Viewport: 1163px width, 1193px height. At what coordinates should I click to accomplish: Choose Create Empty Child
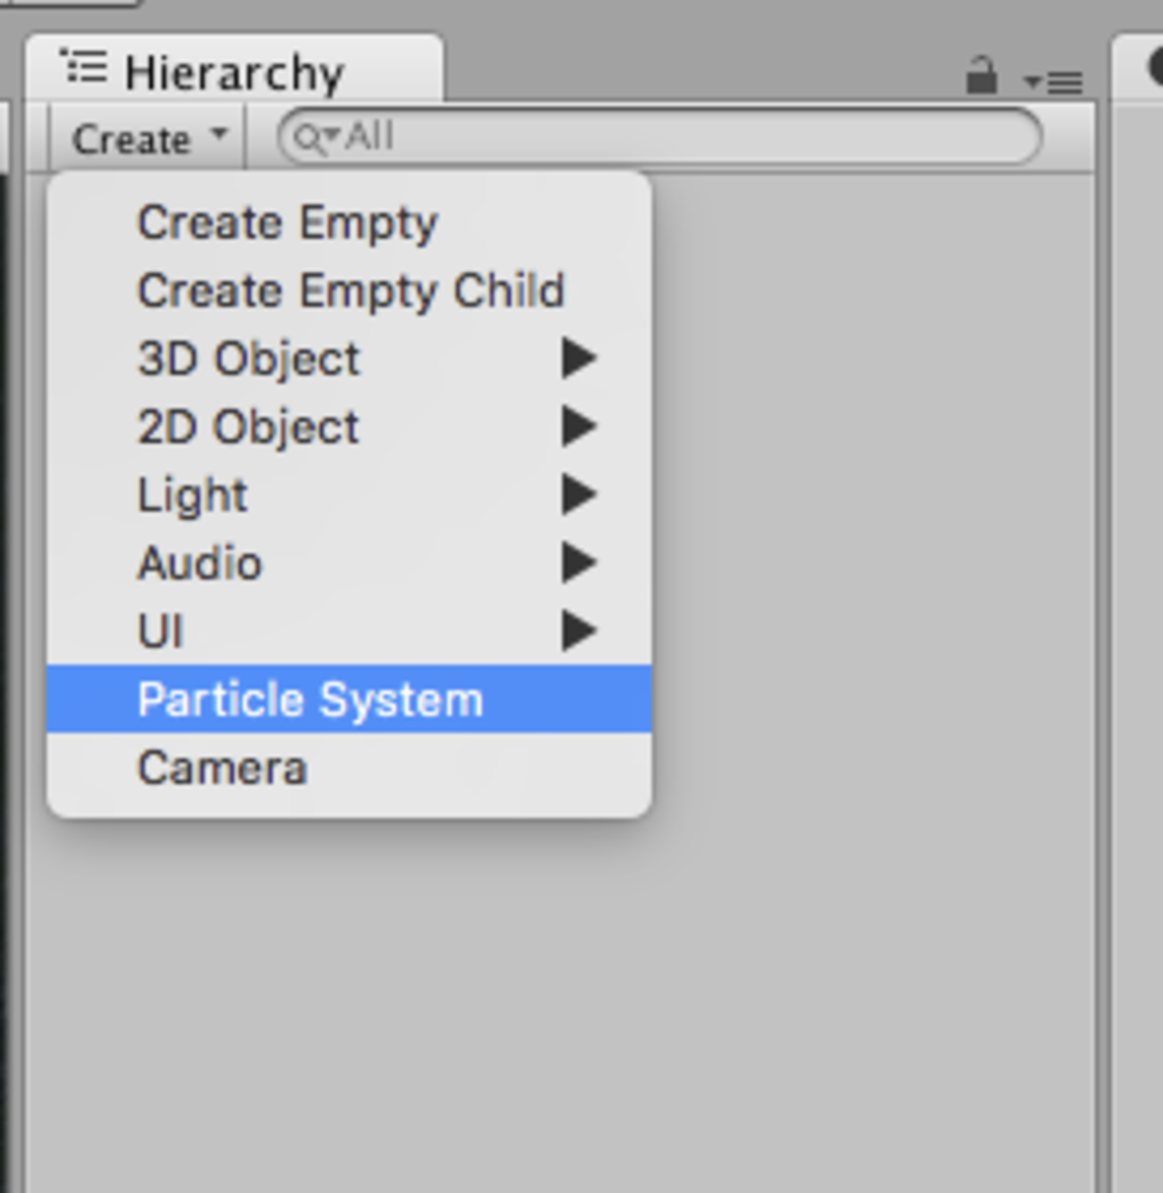349,290
